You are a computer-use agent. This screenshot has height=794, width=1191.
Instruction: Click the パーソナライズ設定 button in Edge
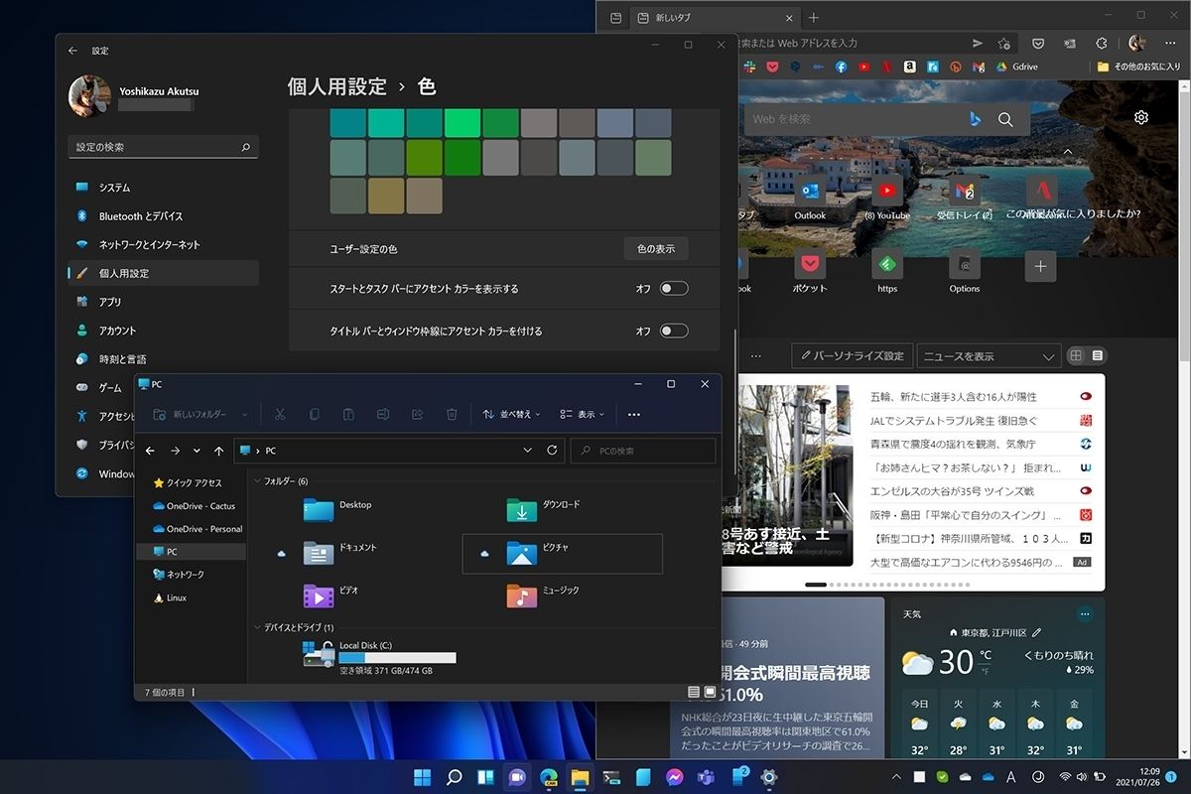(x=853, y=356)
